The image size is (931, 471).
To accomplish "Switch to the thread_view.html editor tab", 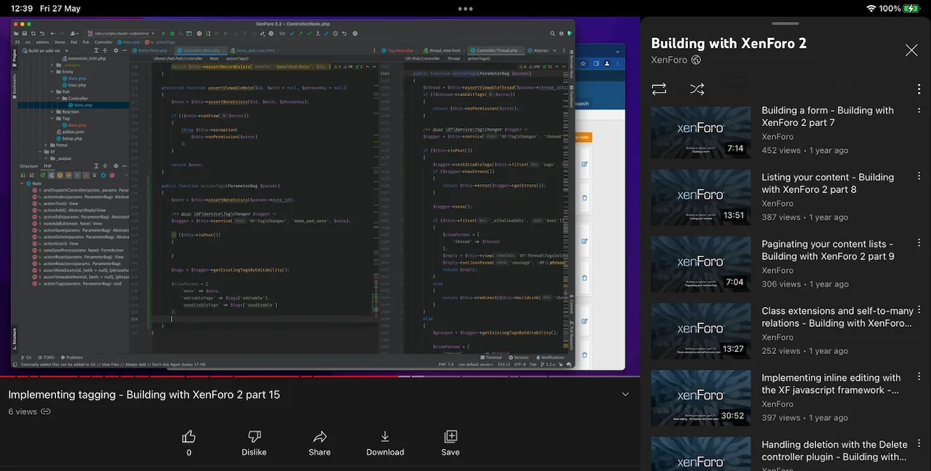I will tap(444, 51).
